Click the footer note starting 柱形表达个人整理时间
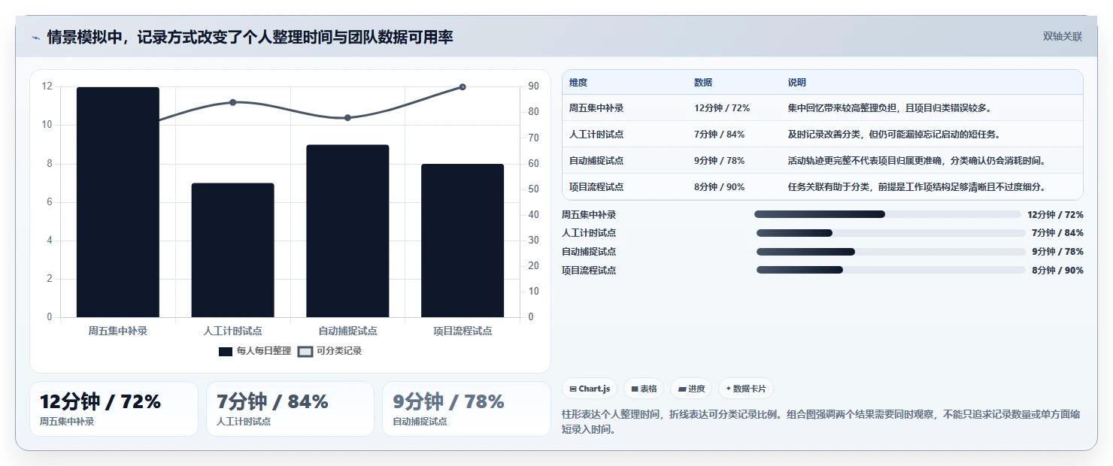This screenshot has width=1113, height=466. tap(821, 422)
